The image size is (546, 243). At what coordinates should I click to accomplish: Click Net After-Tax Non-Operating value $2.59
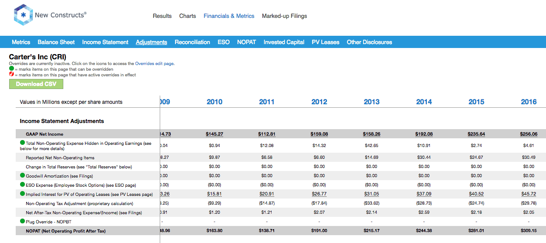[424, 212]
